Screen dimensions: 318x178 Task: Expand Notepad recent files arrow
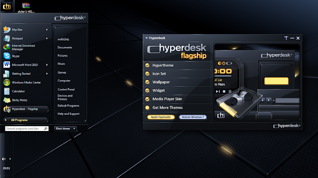pyautogui.click(x=47, y=39)
